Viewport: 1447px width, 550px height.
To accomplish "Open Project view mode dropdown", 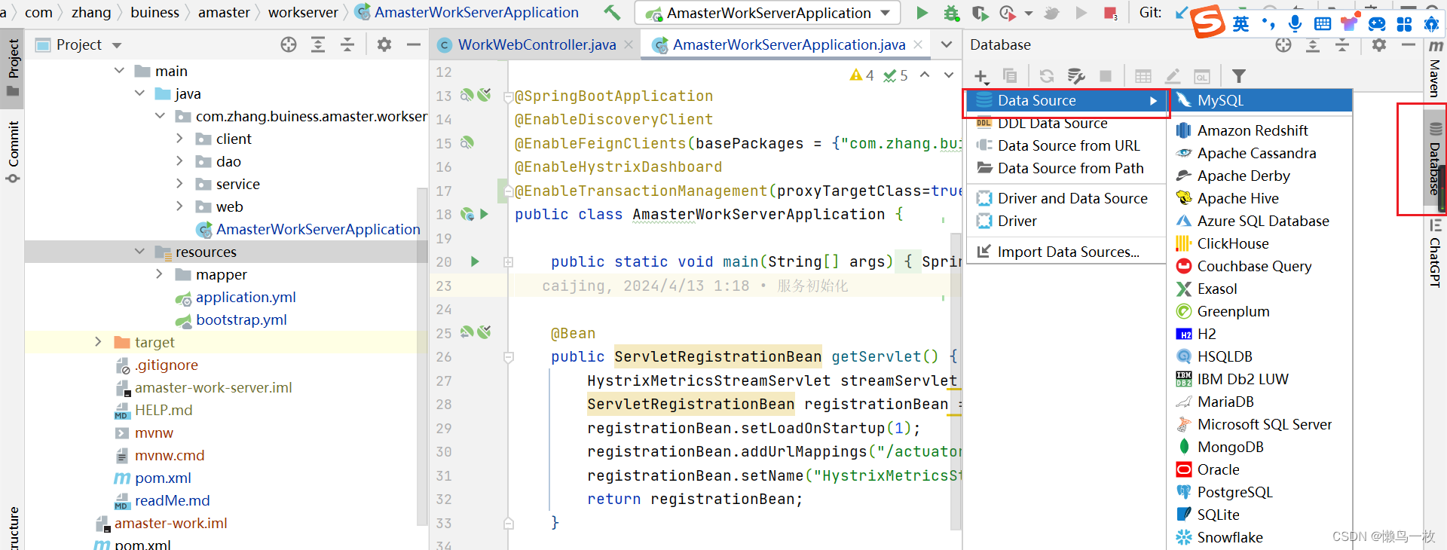I will click(117, 45).
